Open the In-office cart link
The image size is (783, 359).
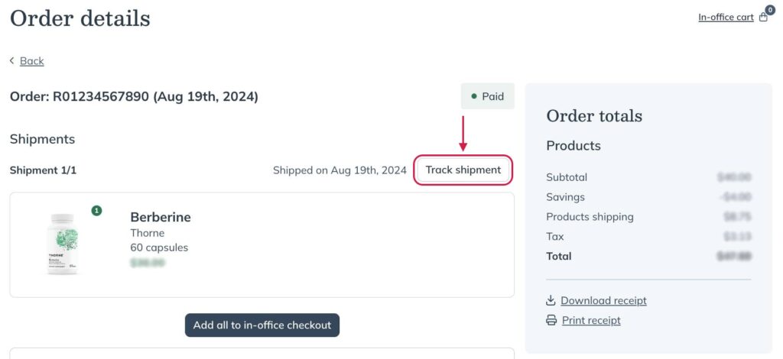coord(726,18)
